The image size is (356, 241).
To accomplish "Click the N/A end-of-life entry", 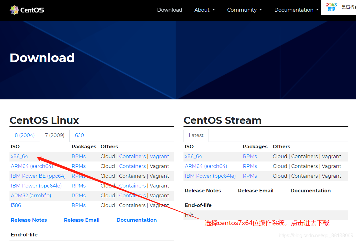I will (x=189, y=215).
